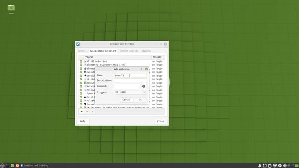Open the notifications bell in tray
The height and width of the screenshot is (168, 299).
(260, 166)
